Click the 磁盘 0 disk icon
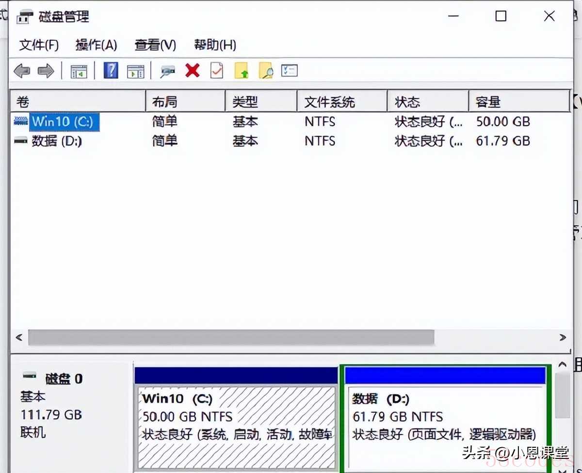Image resolution: width=582 pixels, height=473 pixels. tap(30, 376)
